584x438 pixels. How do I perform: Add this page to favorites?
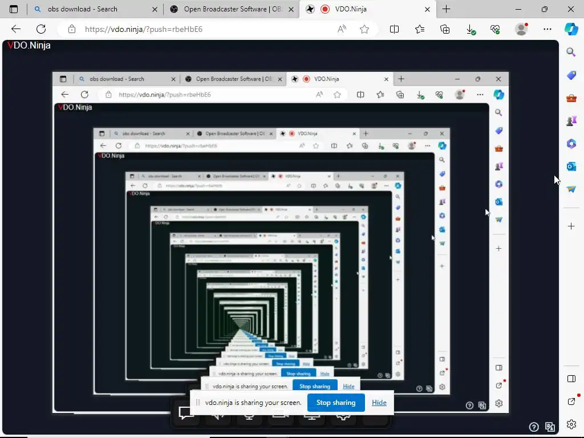point(364,29)
